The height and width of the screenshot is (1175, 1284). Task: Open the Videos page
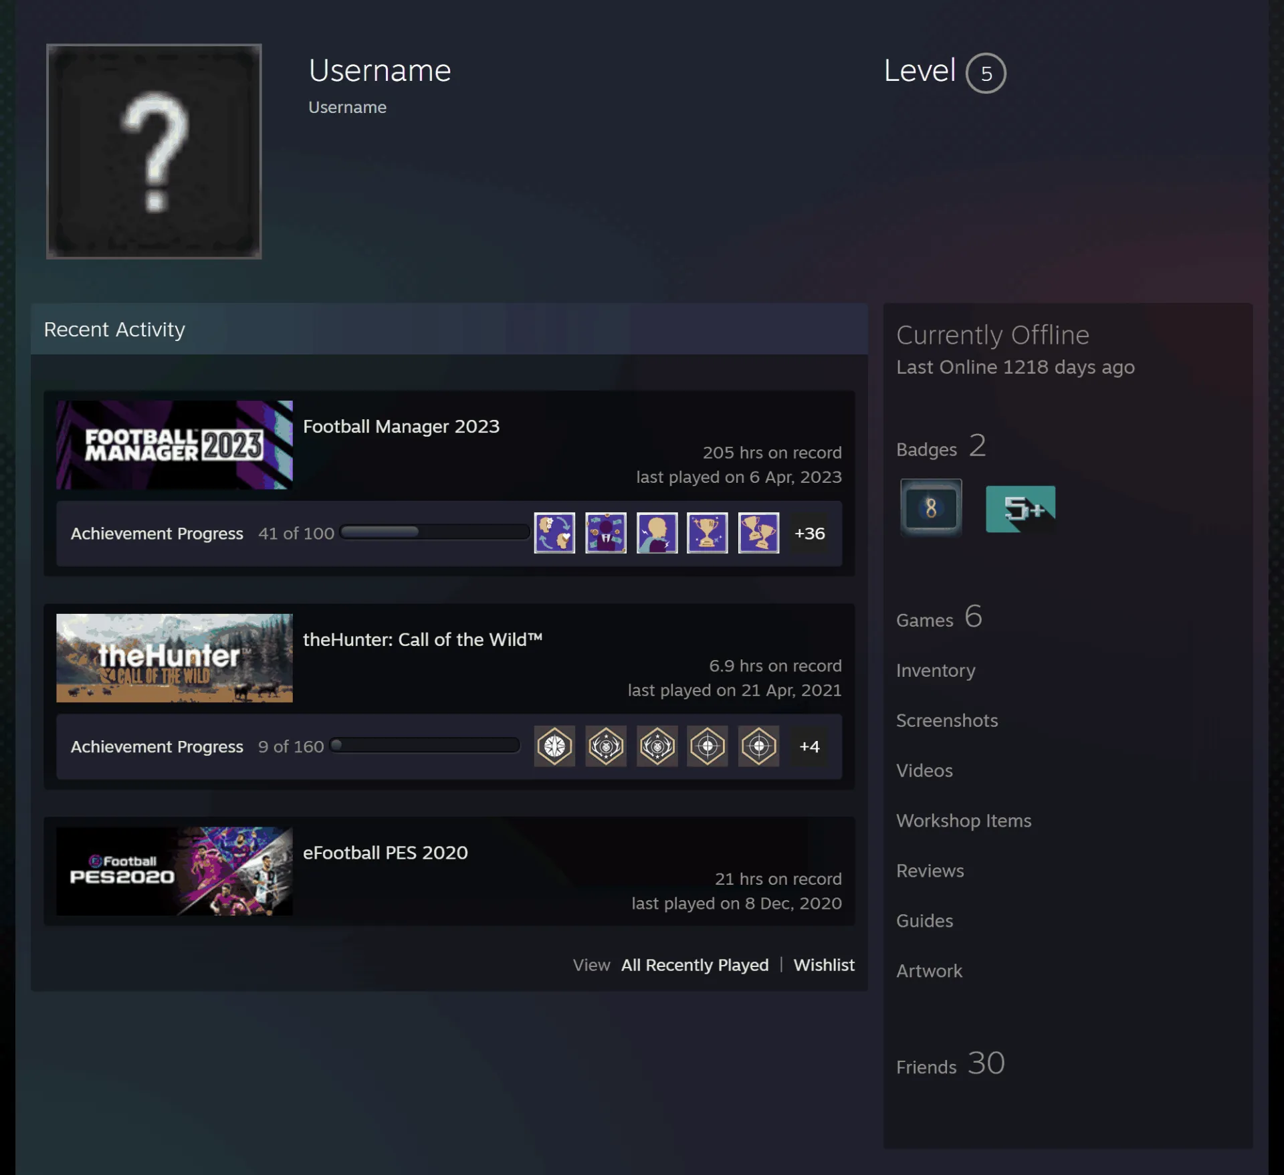tap(924, 770)
